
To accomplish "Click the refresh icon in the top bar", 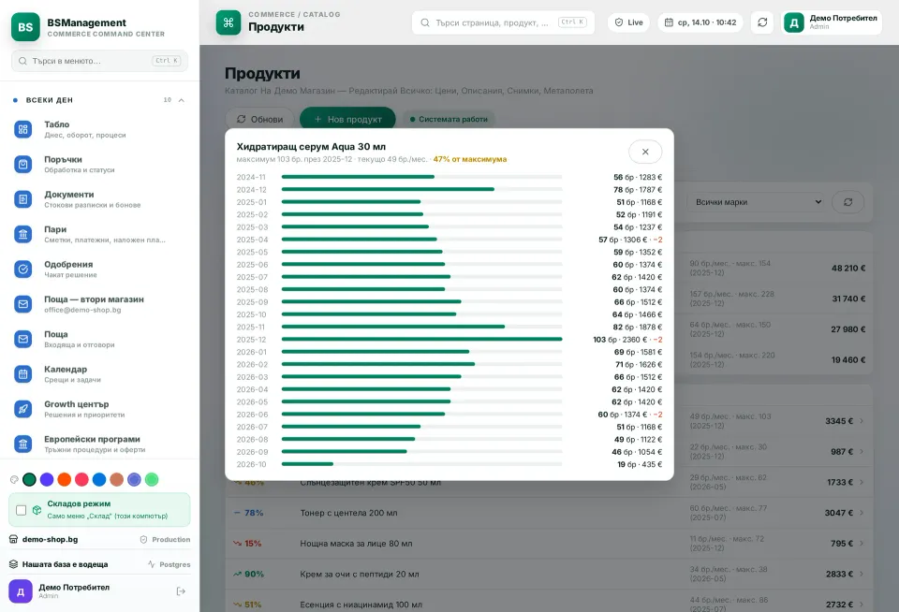I will coord(762,22).
